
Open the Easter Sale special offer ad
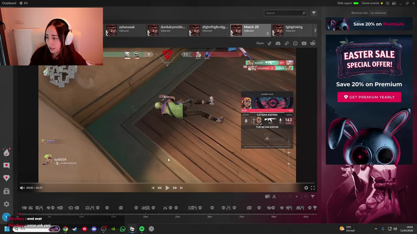(x=369, y=99)
